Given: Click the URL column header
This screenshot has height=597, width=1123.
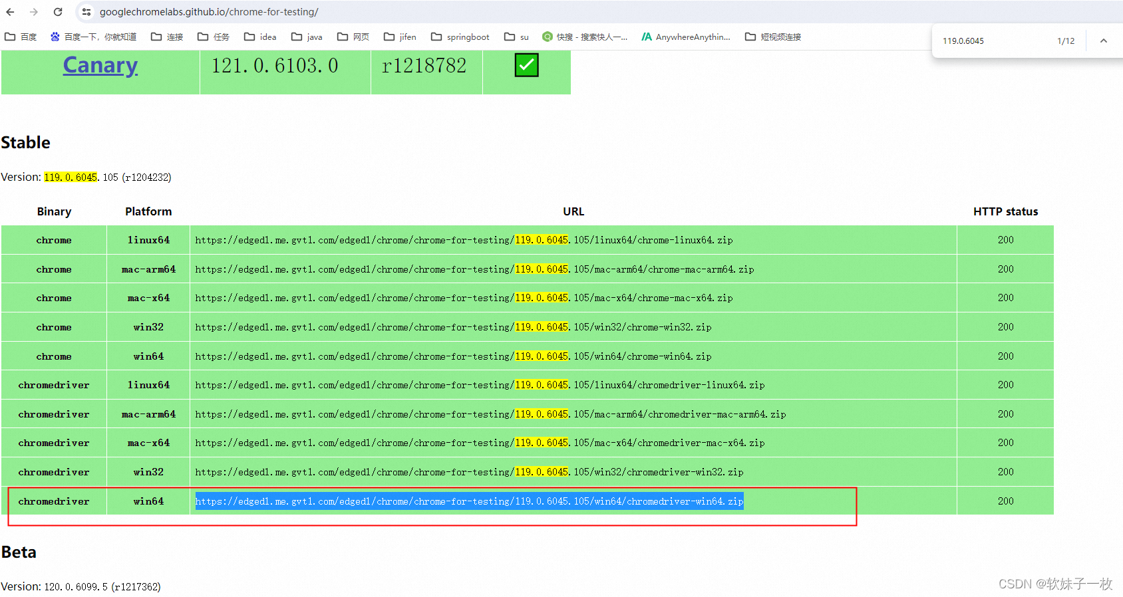Looking at the screenshot, I should point(573,211).
